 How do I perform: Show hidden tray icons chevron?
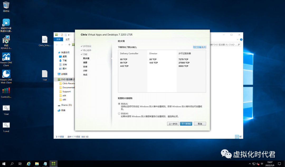point(250,164)
